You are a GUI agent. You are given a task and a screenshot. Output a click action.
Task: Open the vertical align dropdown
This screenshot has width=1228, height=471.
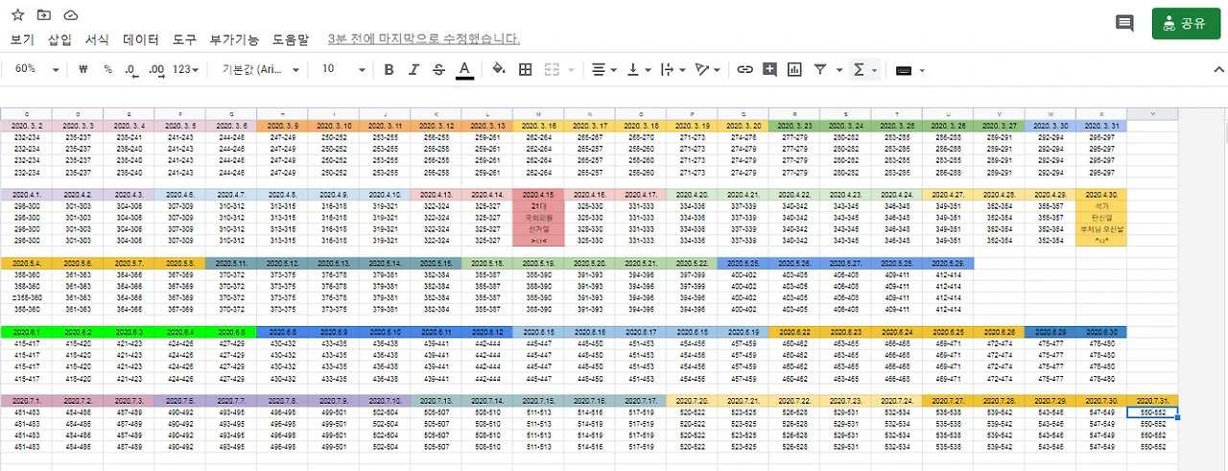pos(638,69)
